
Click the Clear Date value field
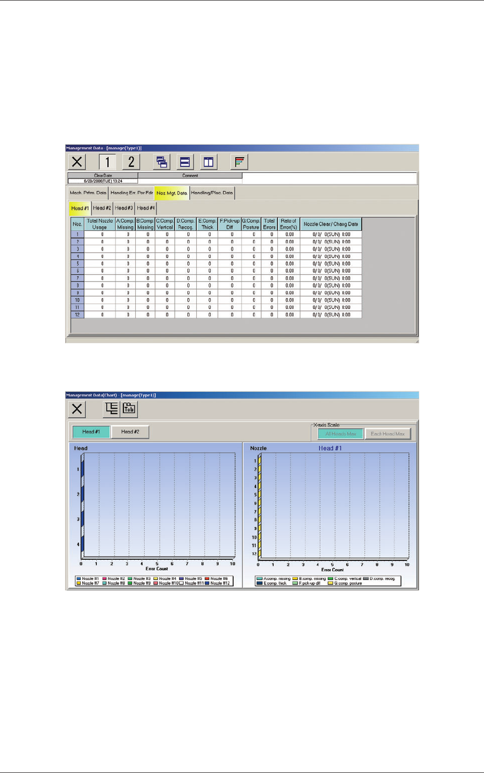103,181
